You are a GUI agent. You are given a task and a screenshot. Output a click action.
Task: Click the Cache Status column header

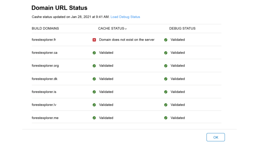111,28
